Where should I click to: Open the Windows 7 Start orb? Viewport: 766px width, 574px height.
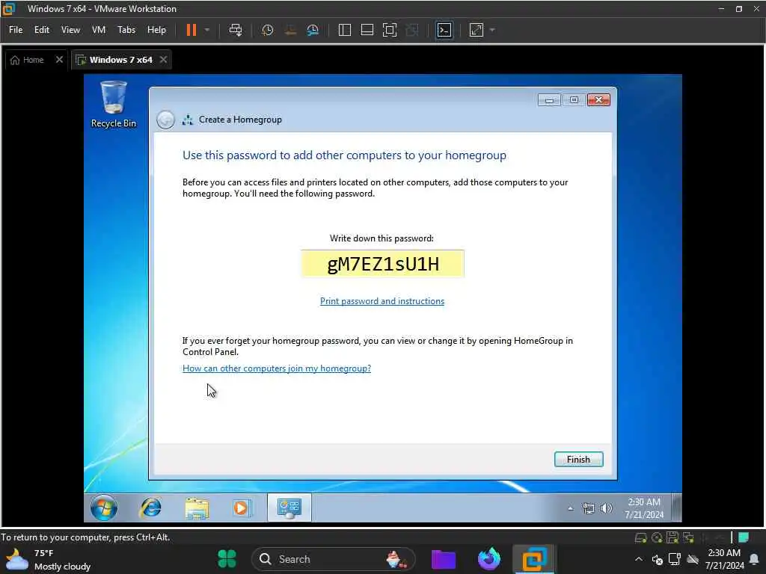click(x=103, y=508)
